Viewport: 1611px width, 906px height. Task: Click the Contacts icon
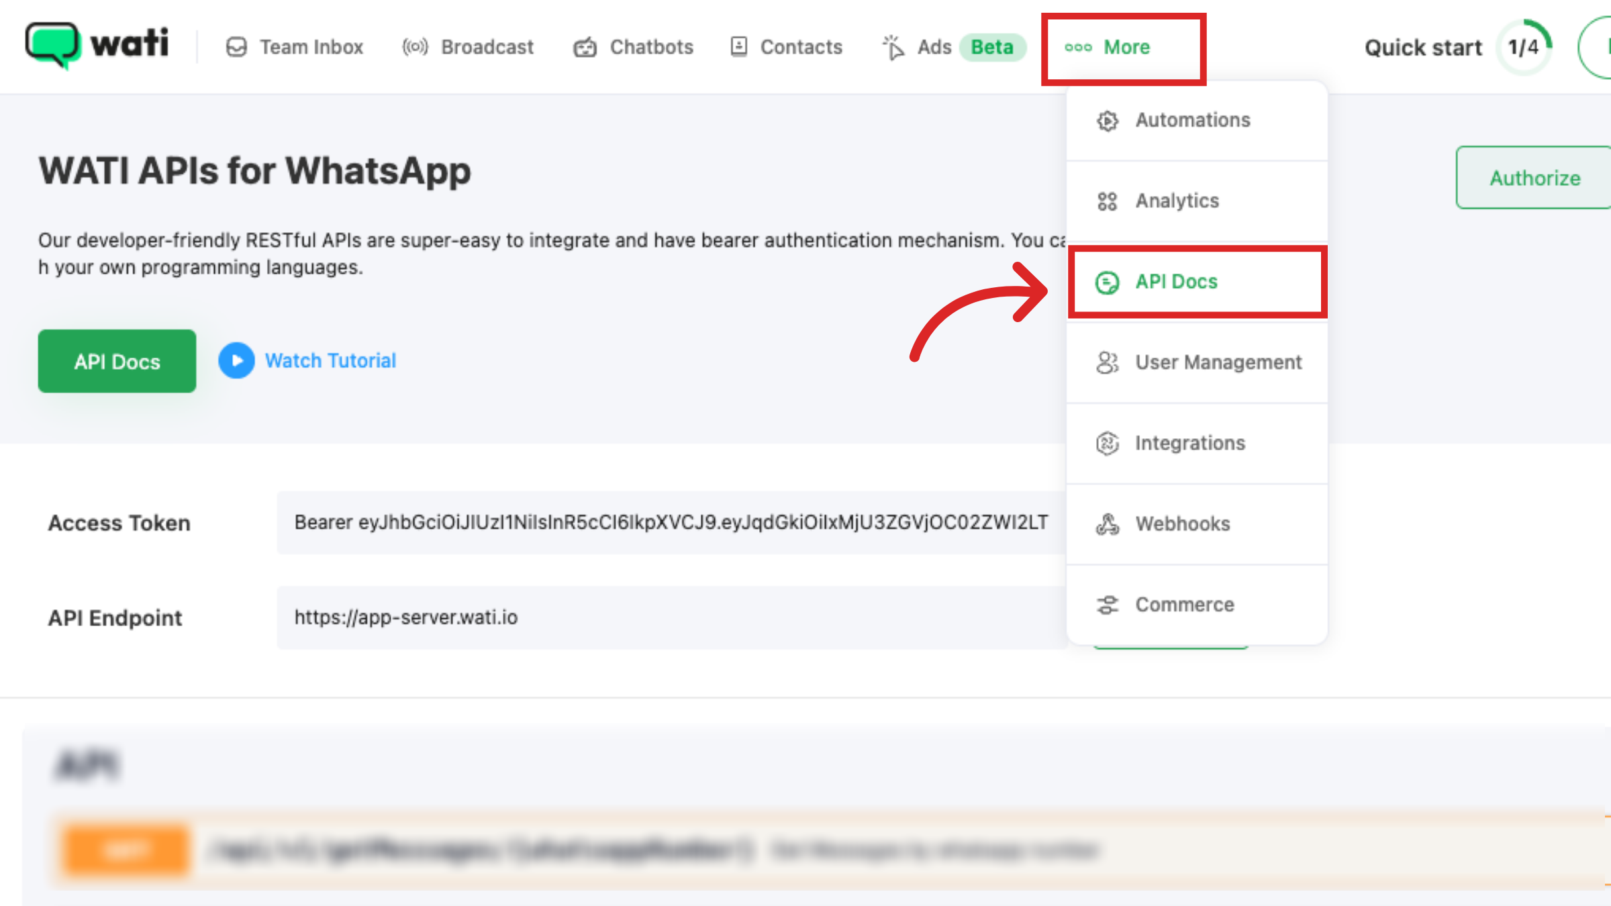point(738,46)
